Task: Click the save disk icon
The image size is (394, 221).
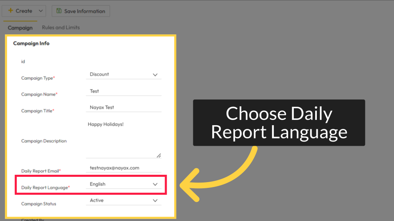Action: pos(59,11)
